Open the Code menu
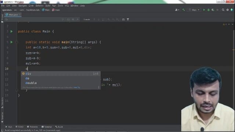This screenshot has height=132, width=235. (31, 6)
